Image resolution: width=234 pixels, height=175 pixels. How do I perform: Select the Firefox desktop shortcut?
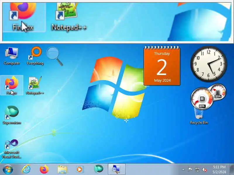12,85
